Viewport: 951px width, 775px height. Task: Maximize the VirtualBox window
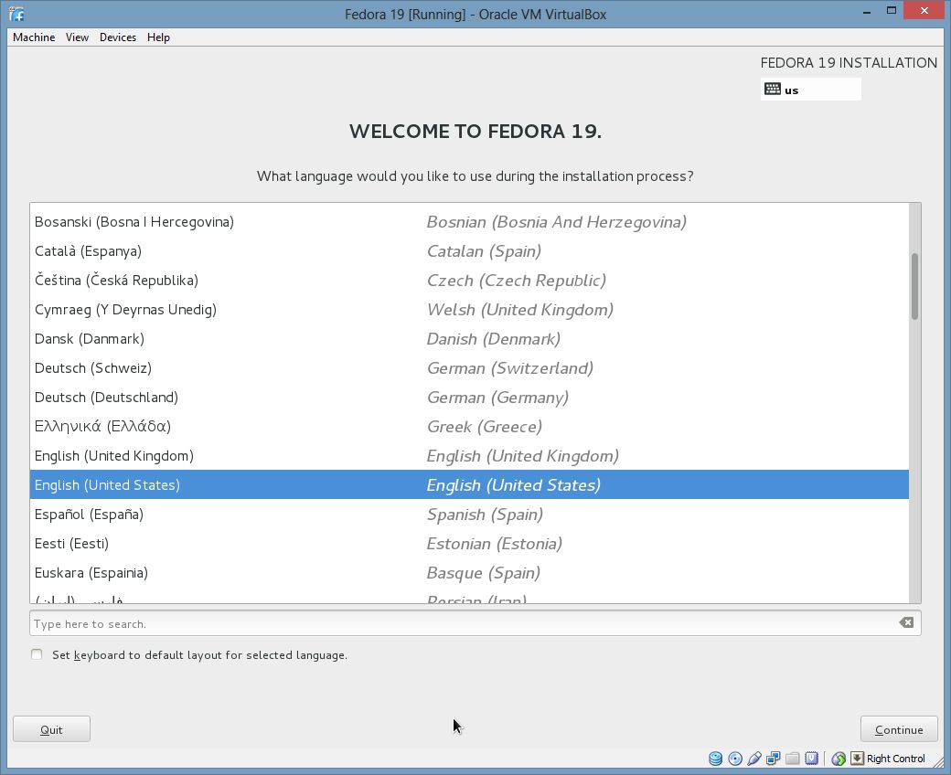coord(891,11)
